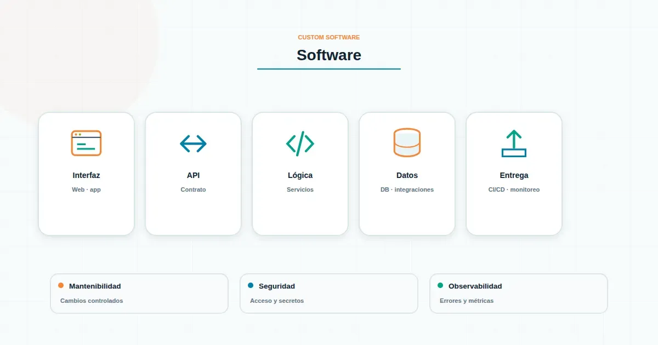Click the API card title

click(x=193, y=175)
